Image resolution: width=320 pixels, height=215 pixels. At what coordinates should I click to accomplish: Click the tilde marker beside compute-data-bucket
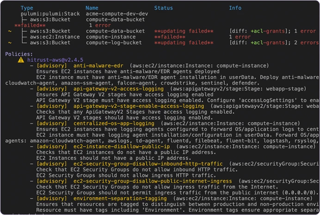tap(10, 31)
